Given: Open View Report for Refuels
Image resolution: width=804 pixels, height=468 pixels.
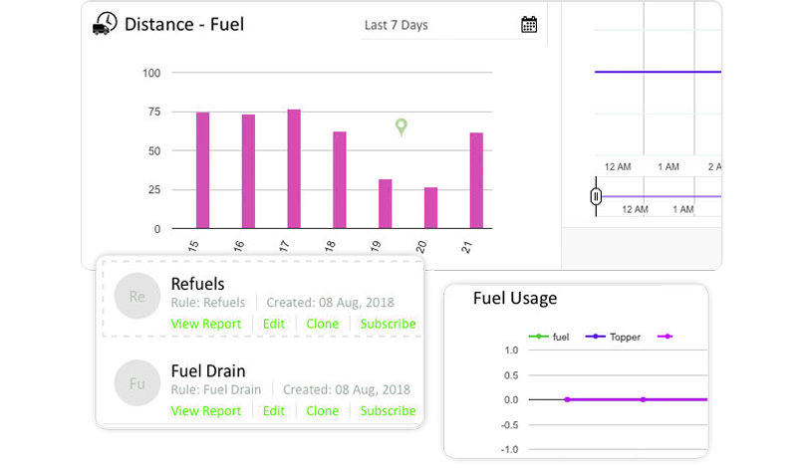Looking at the screenshot, I should click(206, 324).
